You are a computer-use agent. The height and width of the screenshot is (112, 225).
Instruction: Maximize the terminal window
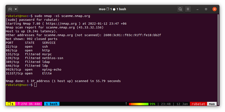[206, 9]
